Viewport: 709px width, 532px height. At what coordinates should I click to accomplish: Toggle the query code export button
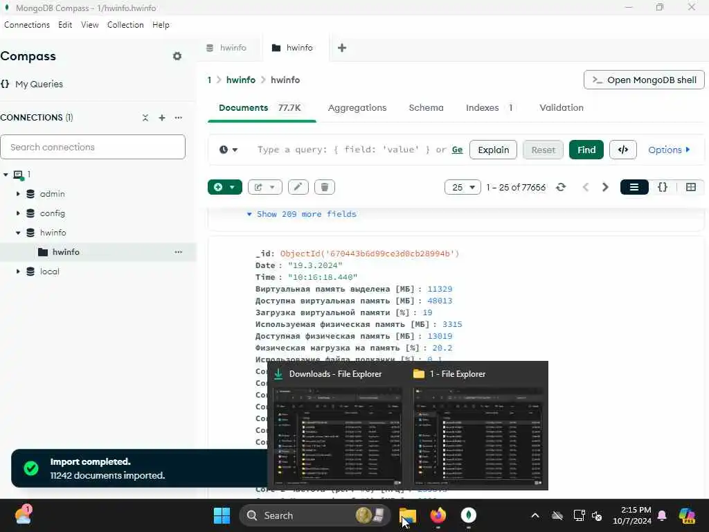(x=622, y=150)
